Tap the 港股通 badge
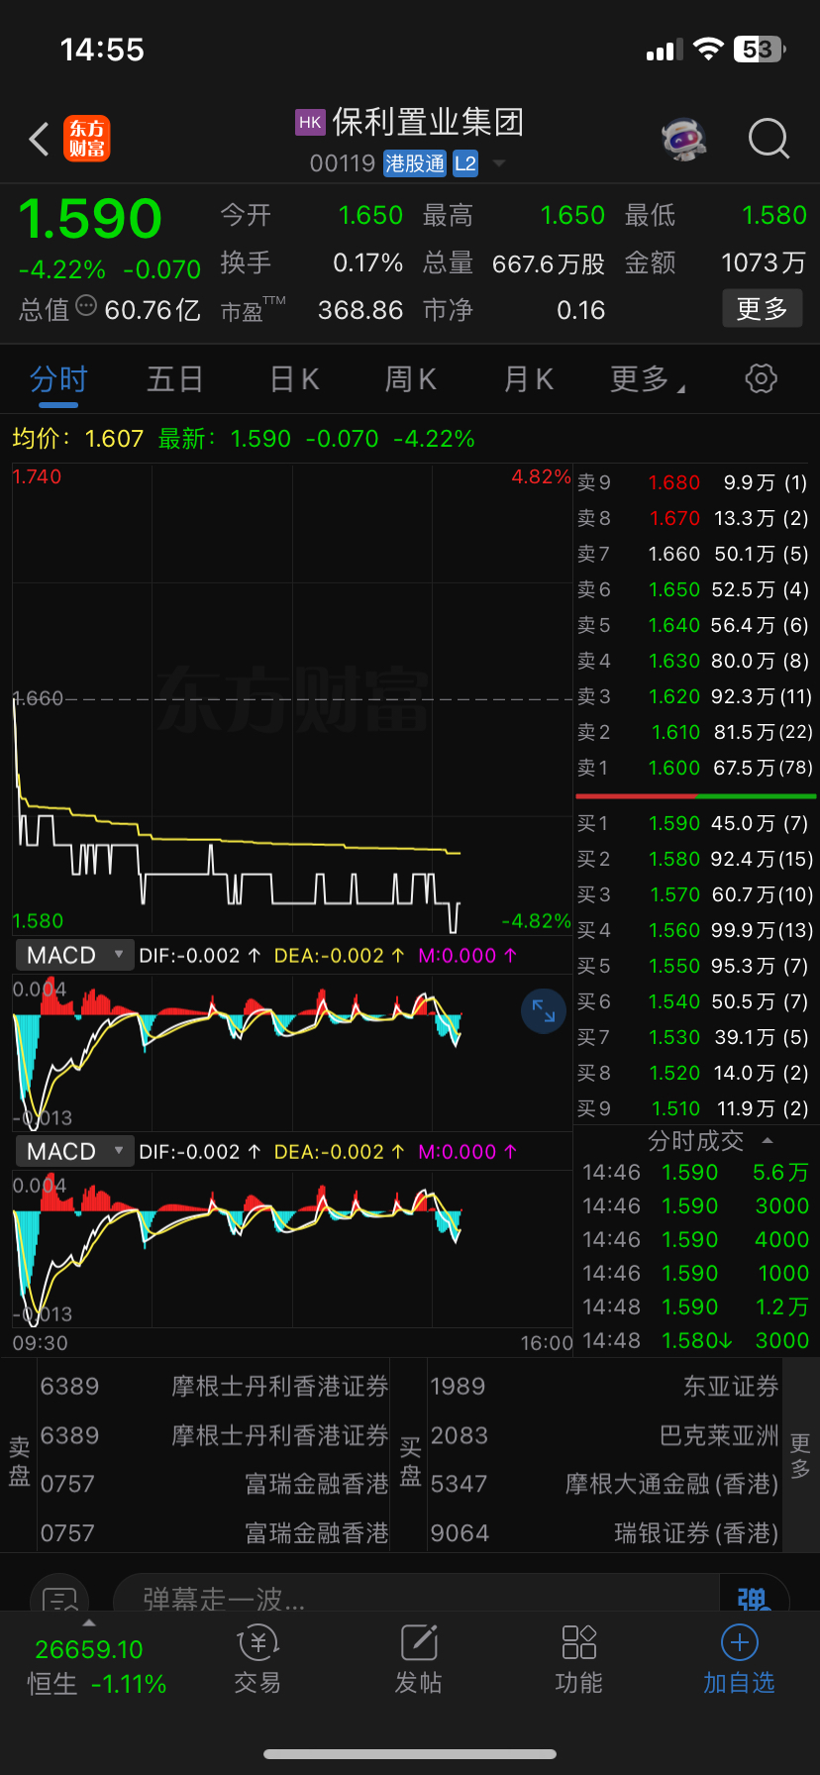 point(415,163)
